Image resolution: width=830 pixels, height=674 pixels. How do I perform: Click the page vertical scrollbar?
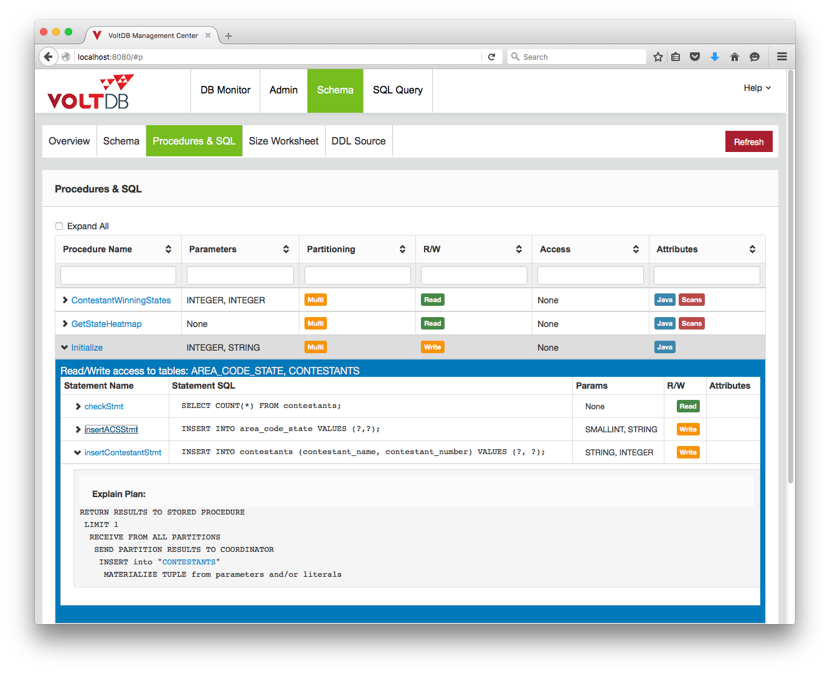tap(791, 274)
